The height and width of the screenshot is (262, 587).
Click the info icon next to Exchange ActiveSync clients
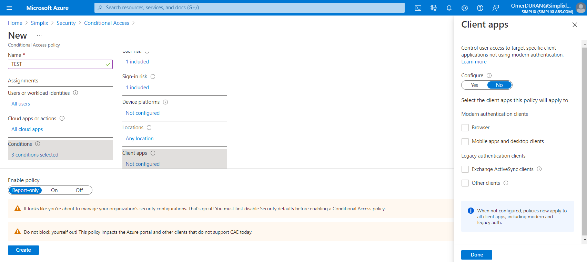click(x=539, y=169)
